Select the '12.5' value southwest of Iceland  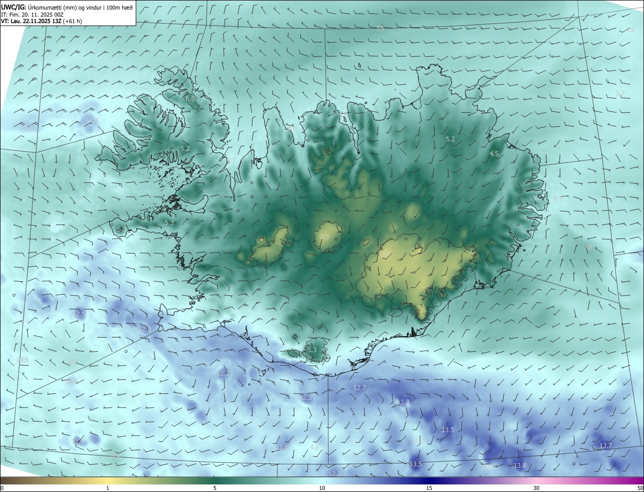click(x=80, y=313)
